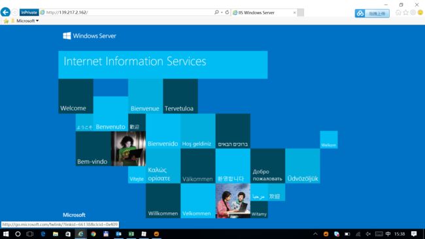This screenshot has width=425, height=239.
Task: Click the Velkommen tile
Action: [x=198, y=201]
